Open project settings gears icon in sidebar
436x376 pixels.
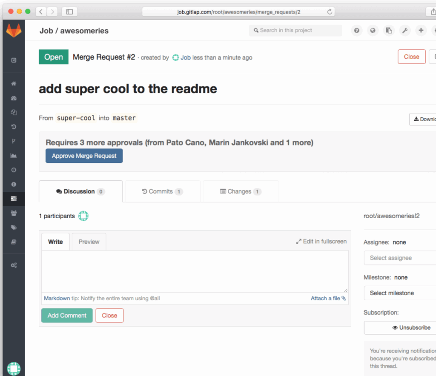tap(14, 265)
